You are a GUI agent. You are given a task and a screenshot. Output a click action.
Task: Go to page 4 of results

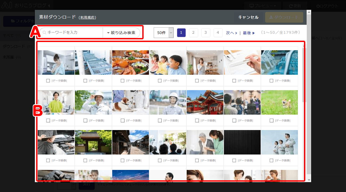pos(218,33)
